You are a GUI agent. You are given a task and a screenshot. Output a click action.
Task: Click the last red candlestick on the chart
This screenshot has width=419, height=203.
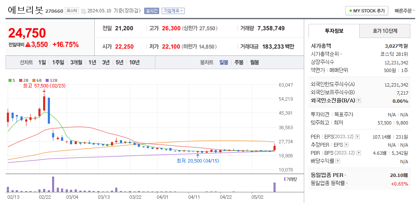coord(274,147)
